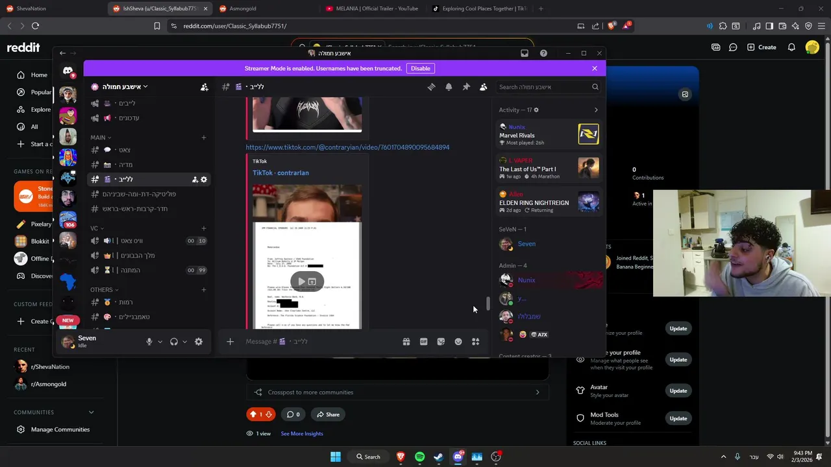Open output device options arrow beside headphones
Image resolution: width=831 pixels, height=467 pixels.
tap(185, 342)
